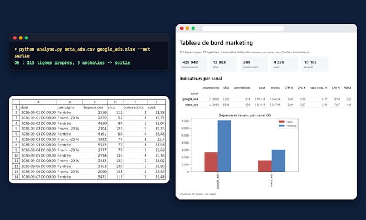This screenshot has width=366, height=220.
Task: Minimize the dashboard browser window
Action: tap(187, 28)
